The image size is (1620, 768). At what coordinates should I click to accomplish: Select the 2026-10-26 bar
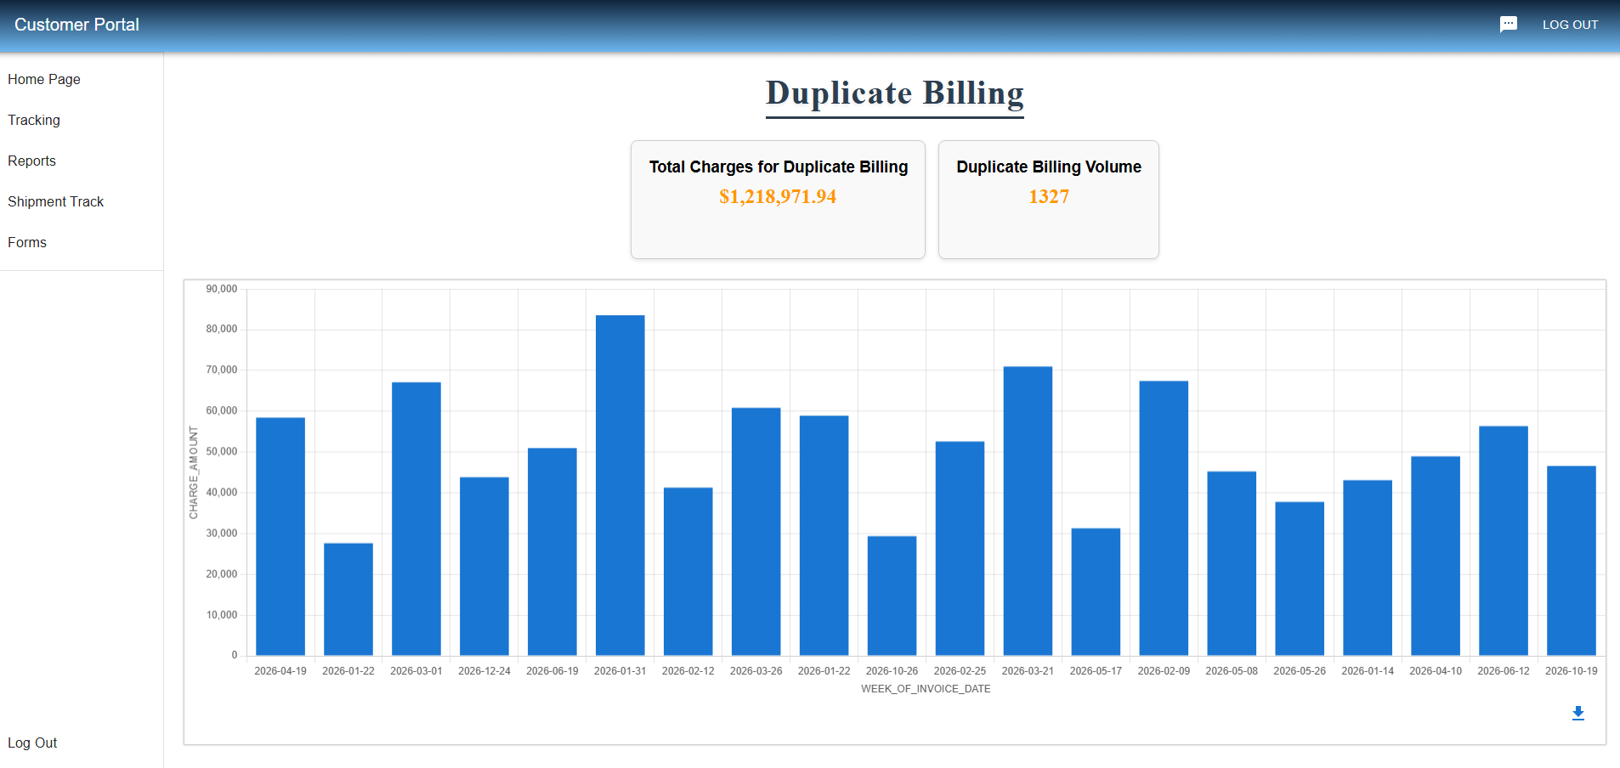(892, 596)
